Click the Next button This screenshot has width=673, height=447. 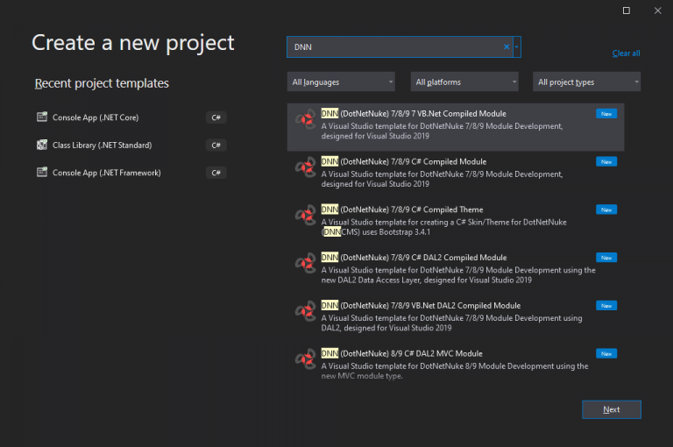coord(611,409)
